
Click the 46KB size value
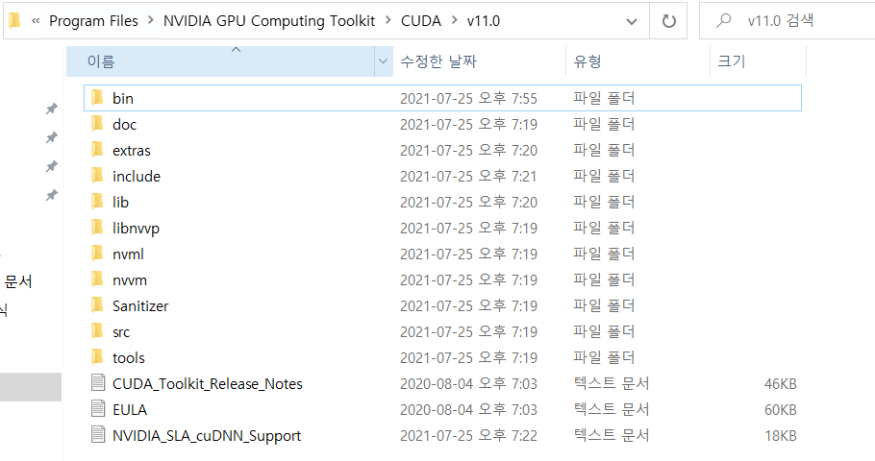tap(780, 383)
